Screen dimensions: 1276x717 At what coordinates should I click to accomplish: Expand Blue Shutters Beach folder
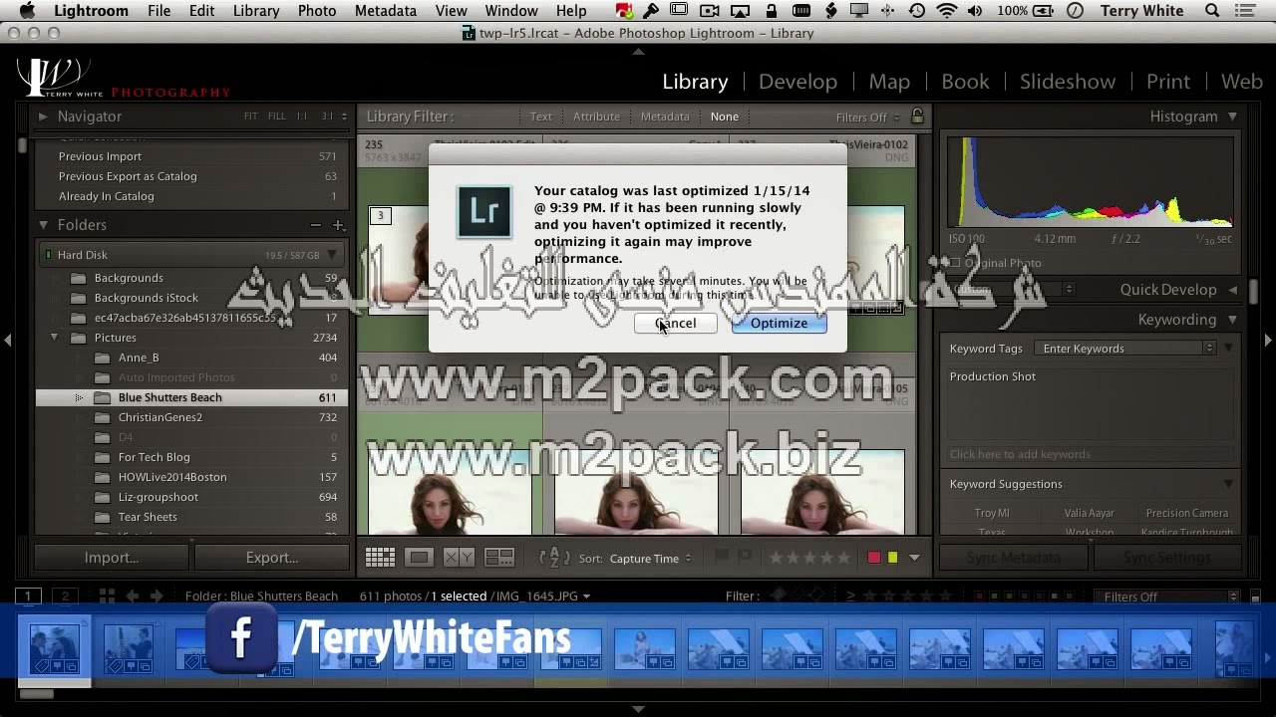[x=79, y=397]
